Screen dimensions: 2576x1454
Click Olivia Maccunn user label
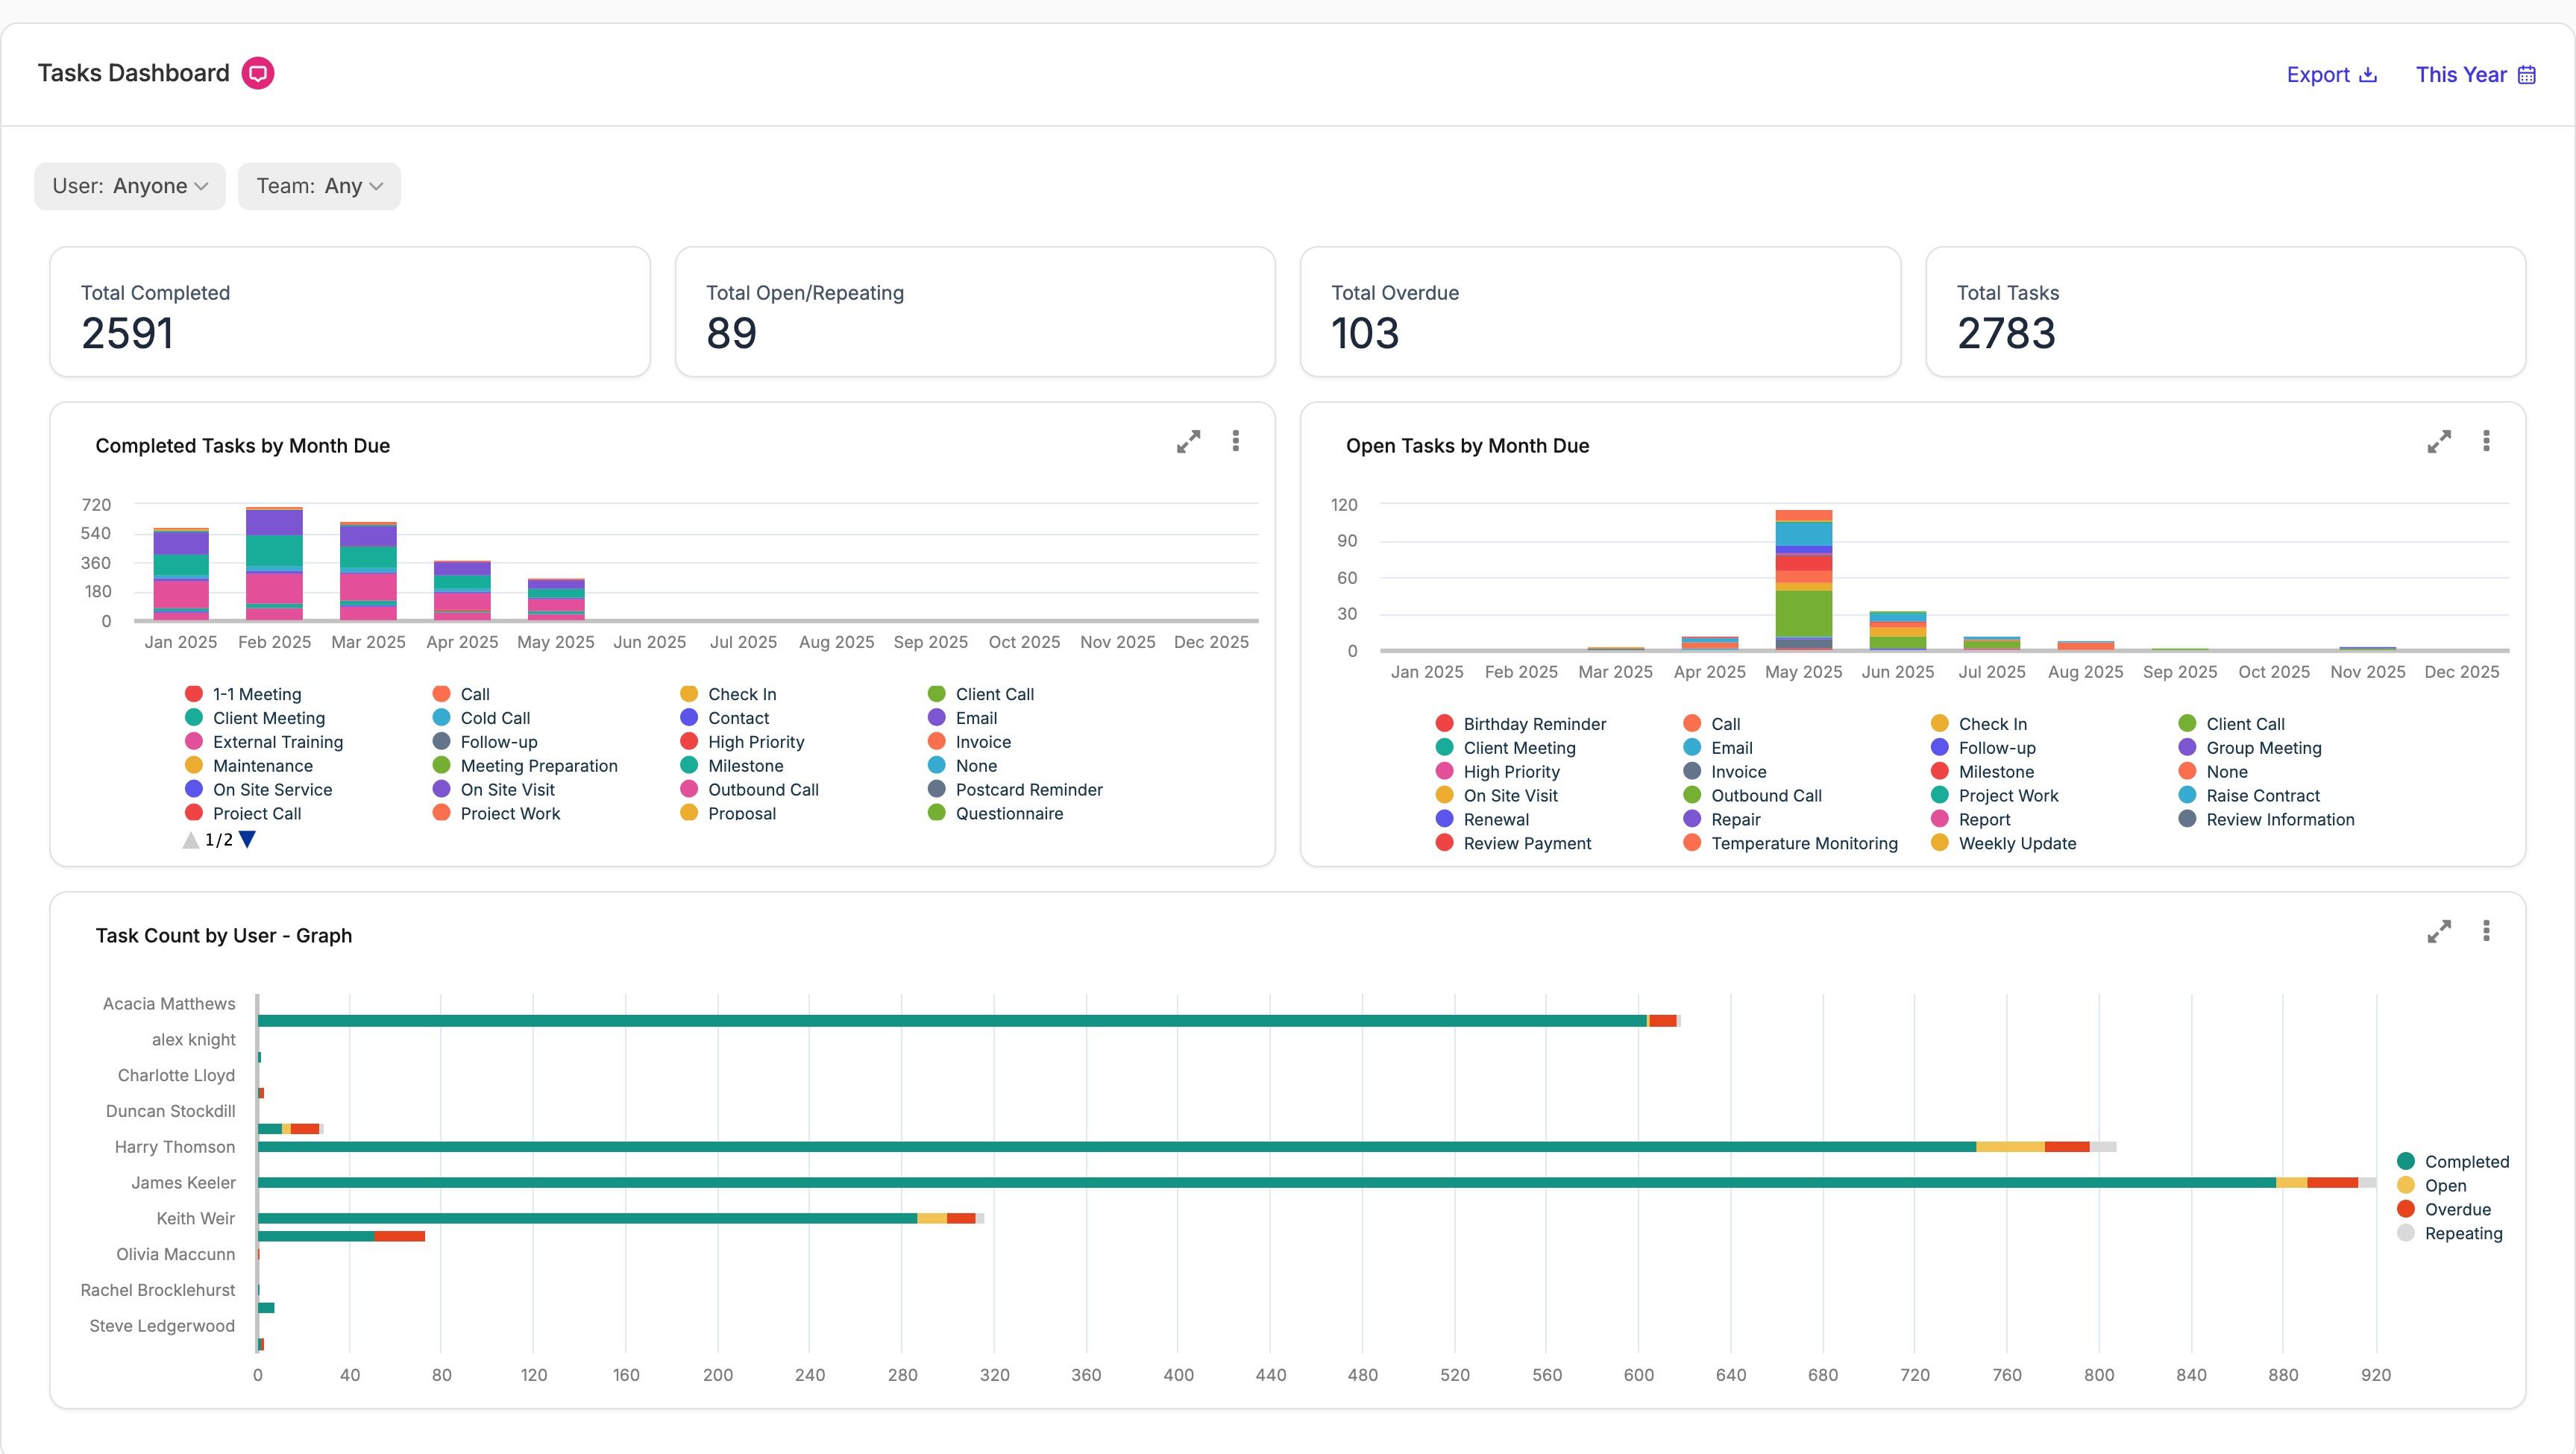tap(176, 1254)
